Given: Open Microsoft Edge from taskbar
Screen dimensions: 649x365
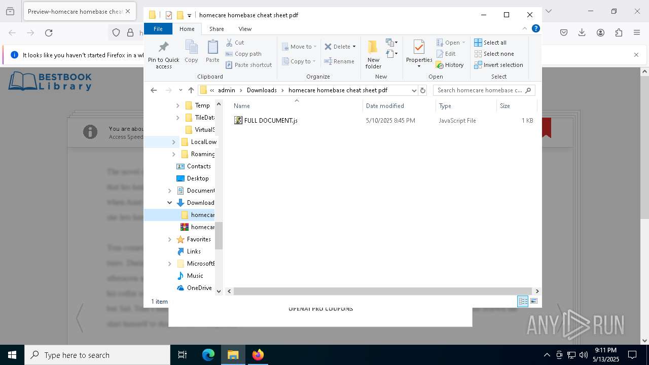Looking at the screenshot, I should [208, 355].
